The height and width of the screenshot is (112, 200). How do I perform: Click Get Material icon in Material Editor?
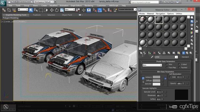(x=141, y=53)
